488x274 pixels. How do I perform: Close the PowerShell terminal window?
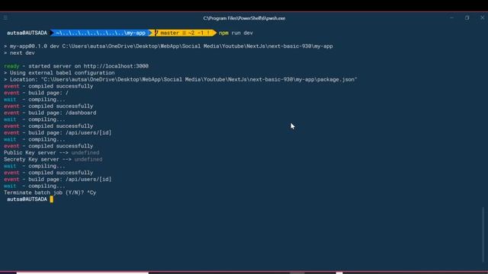[482, 18]
